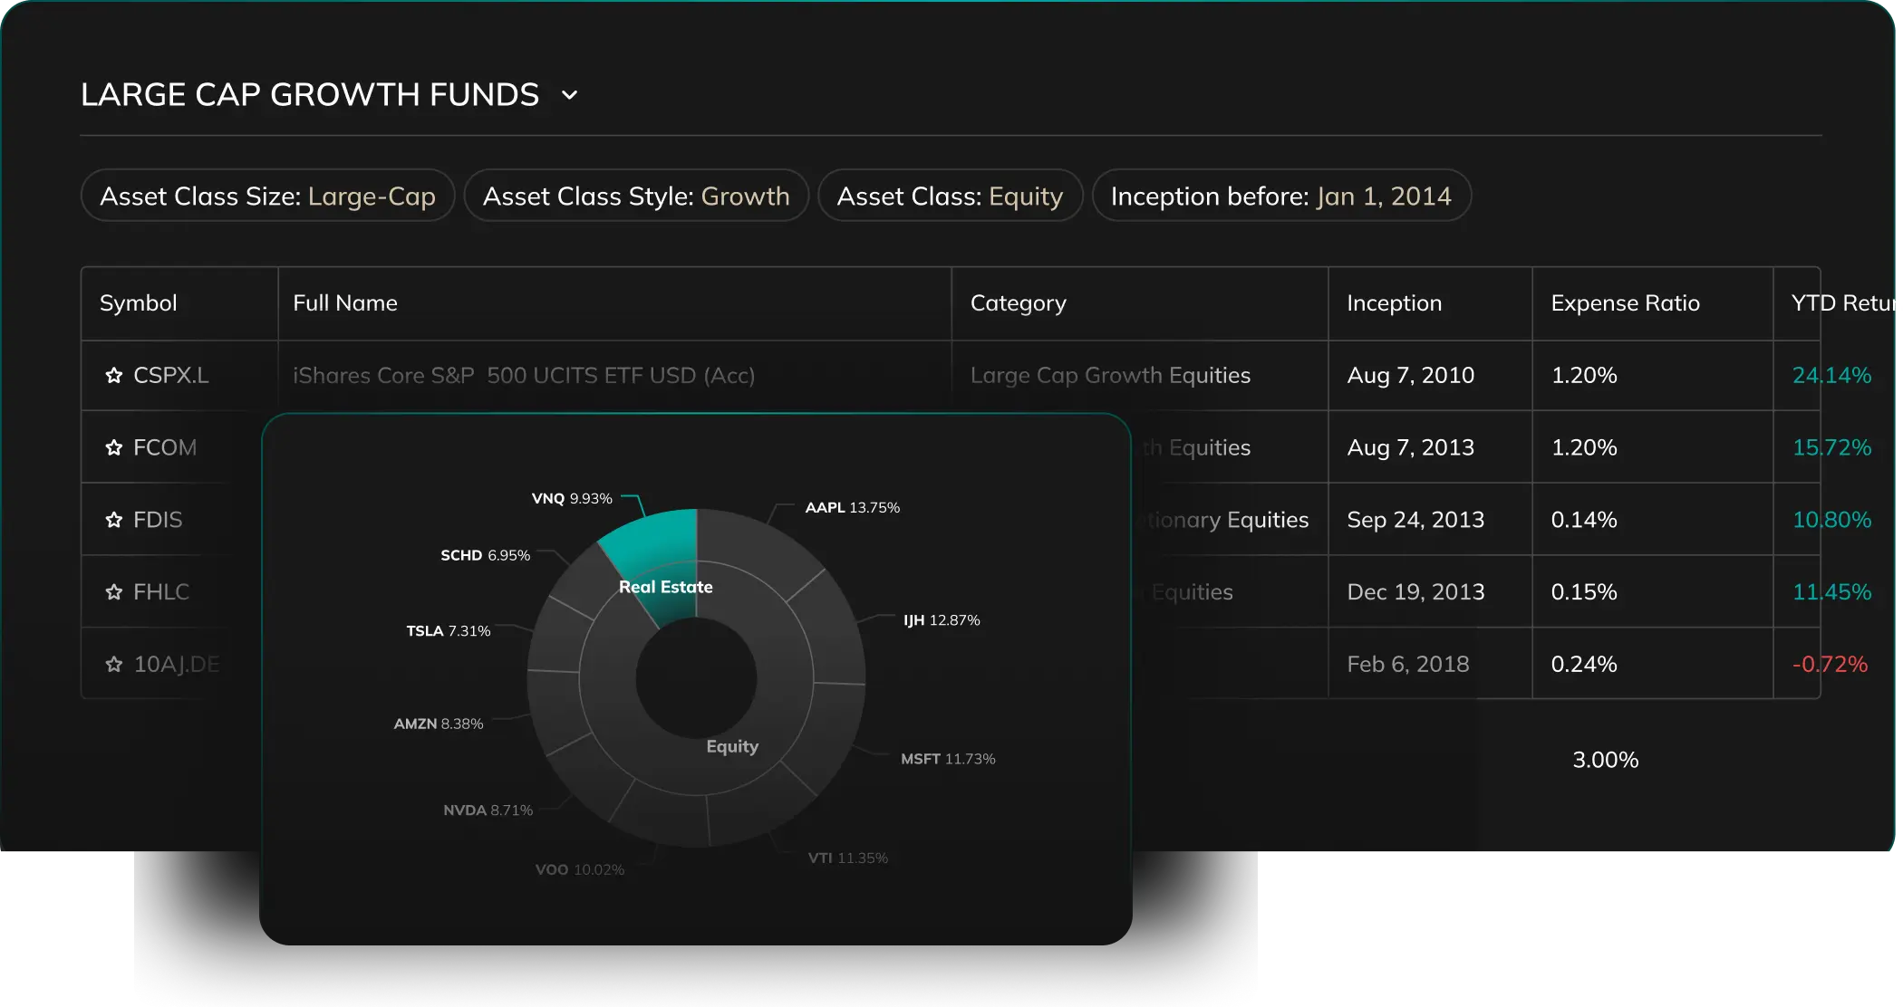Star the CSPX.L fund row

(113, 376)
